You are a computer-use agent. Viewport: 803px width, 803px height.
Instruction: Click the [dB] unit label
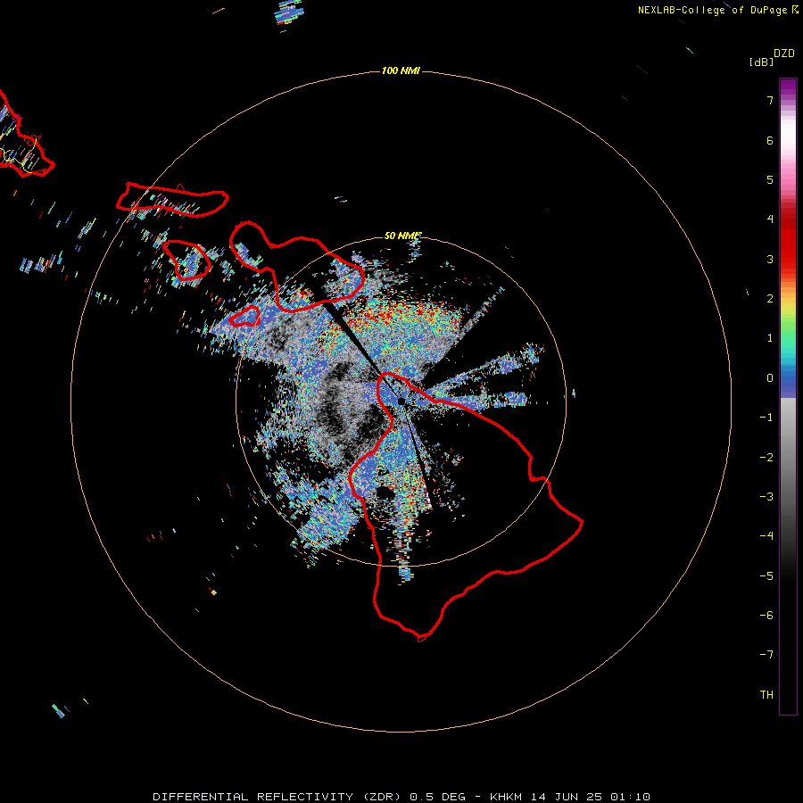761,62
